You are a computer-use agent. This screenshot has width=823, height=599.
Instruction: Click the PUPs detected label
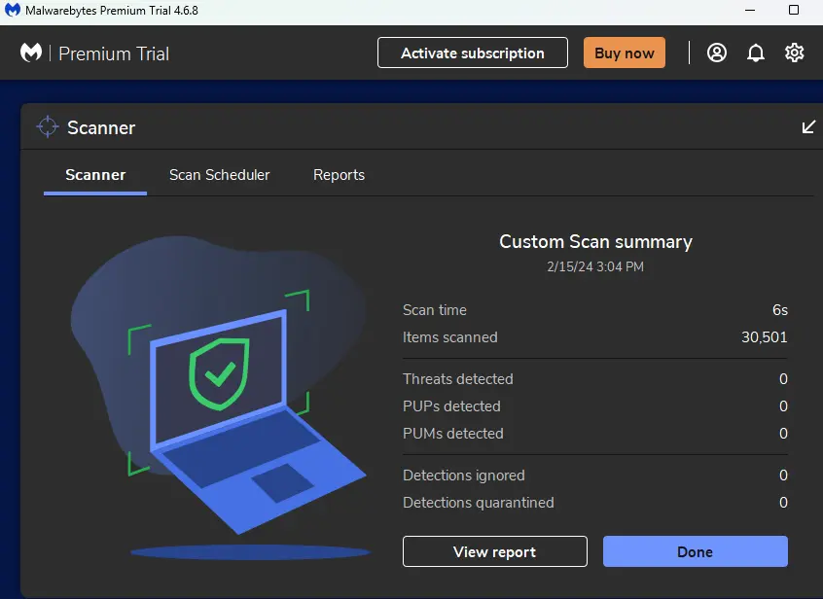[451, 406]
